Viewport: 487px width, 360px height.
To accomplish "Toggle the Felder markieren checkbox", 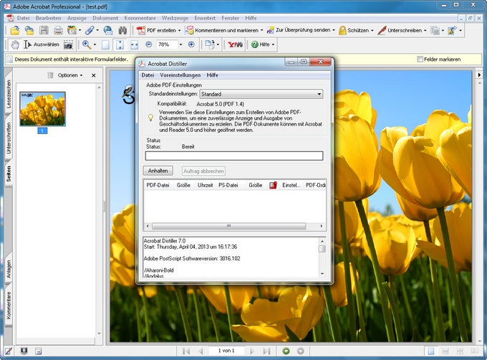I will point(420,59).
